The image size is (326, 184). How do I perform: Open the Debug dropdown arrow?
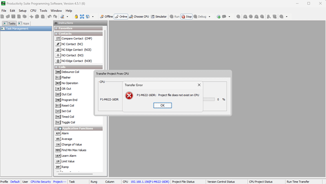(x=209, y=17)
